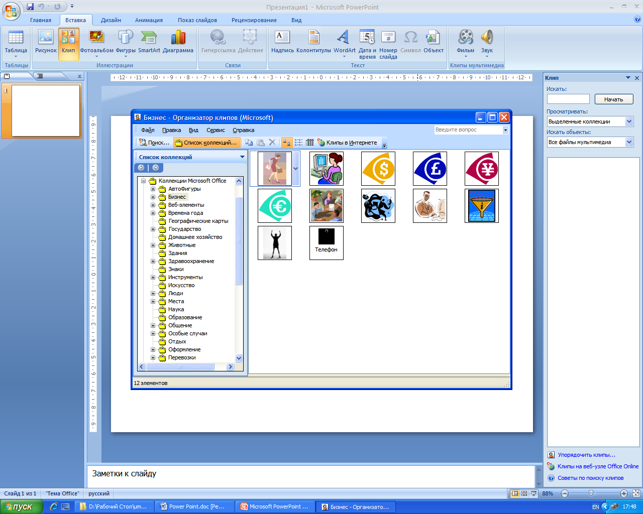Image resolution: width=643 pixels, height=514 pixels.
Task: Zoom out with the minus button
Action: coord(565,493)
